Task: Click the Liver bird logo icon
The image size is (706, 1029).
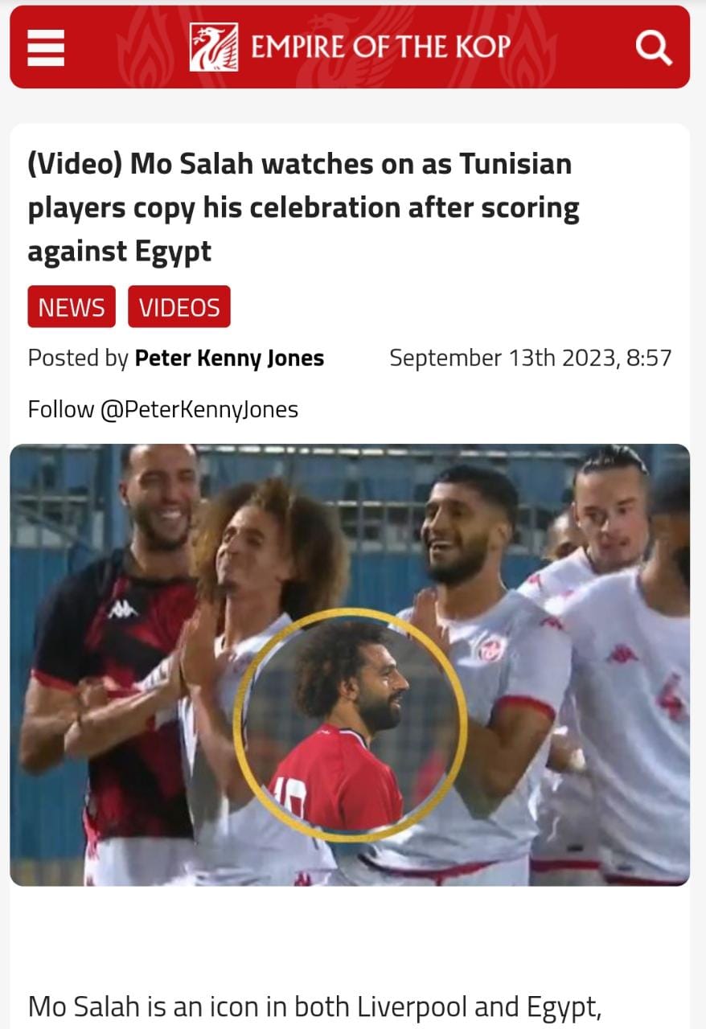Action: [x=214, y=47]
